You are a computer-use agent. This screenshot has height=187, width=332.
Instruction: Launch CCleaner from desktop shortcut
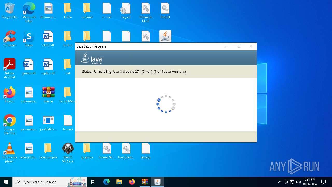10,39
